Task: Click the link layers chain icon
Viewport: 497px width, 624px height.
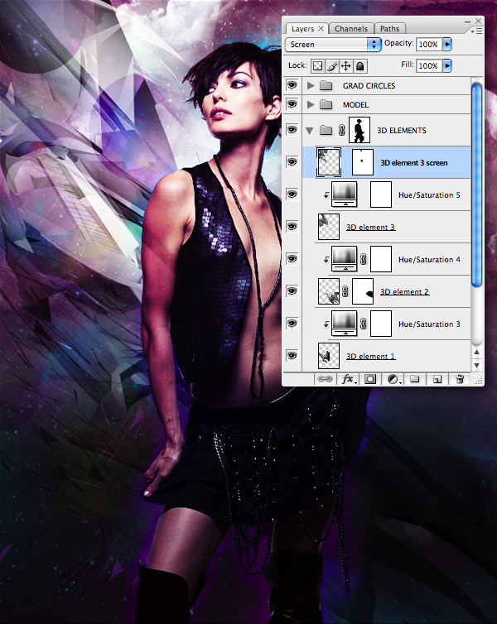Action: click(x=325, y=379)
